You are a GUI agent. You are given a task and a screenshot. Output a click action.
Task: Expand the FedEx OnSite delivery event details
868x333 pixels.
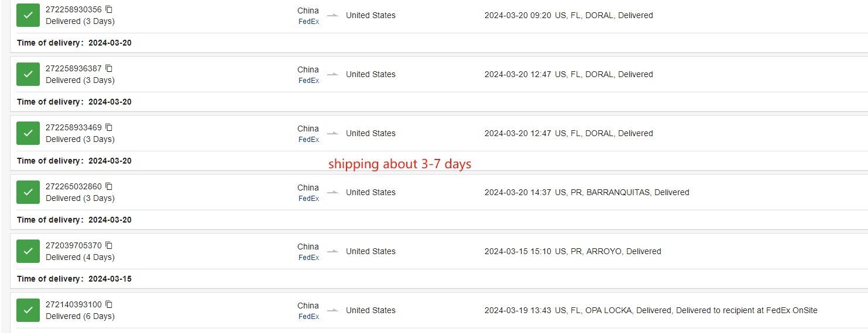pyautogui.click(x=650, y=310)
